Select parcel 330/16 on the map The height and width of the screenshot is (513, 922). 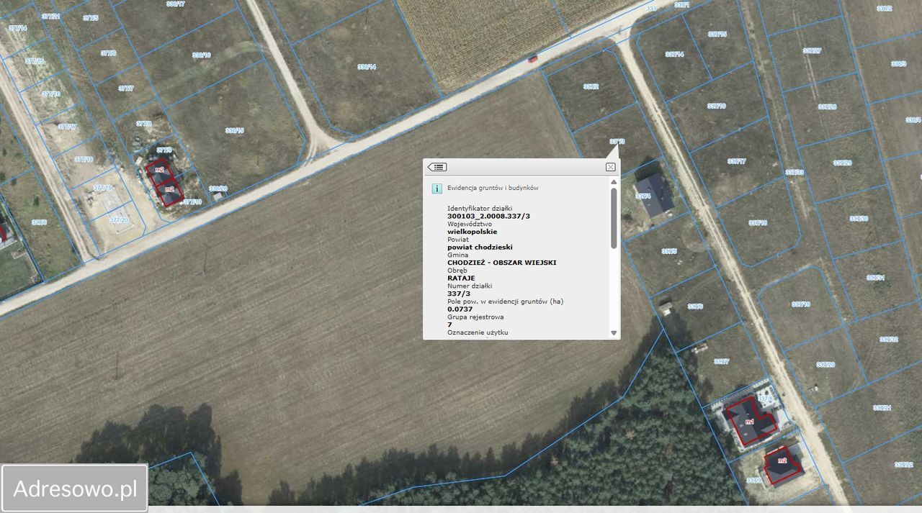tap(202, 55)
